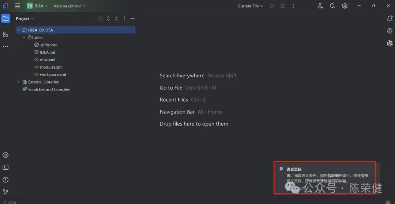Open the Project view selector dropdown
This screenshot has height=204, width=395.
[25, 19]
